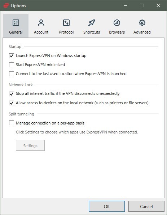The image size is (167, 215).
Task: Enable Manage connection on a per-app basis
Action: [x=12, y=123]
